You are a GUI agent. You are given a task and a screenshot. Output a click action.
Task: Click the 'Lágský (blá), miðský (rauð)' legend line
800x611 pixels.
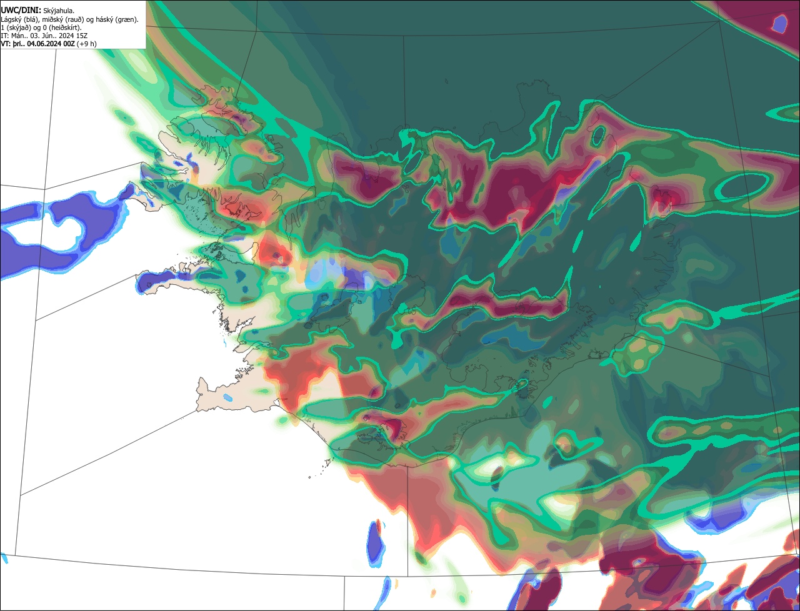point(70,19)
